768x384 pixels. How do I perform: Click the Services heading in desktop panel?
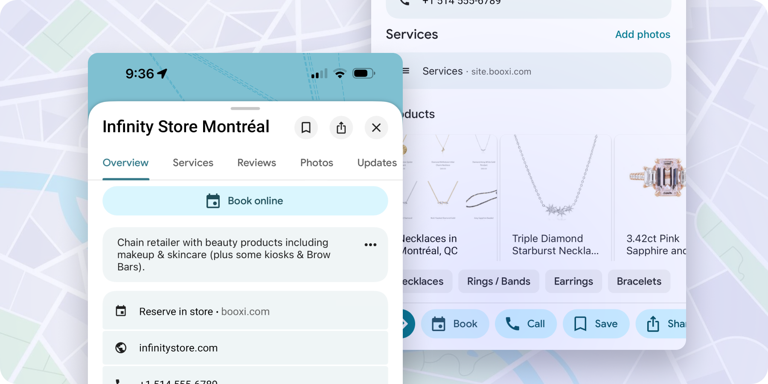coord(412,35)
